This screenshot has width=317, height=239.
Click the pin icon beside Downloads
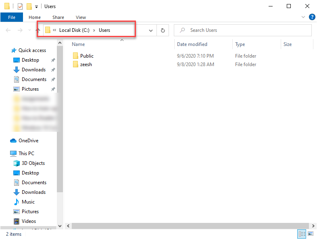(53, 70)
